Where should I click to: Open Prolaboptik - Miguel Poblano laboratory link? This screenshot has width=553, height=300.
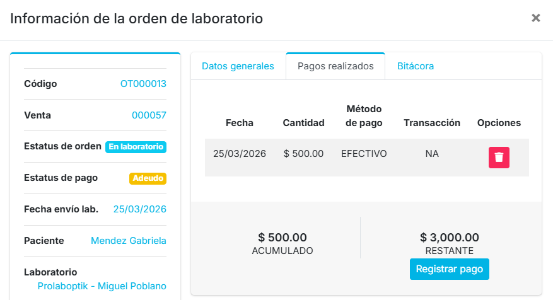point(102,286)
